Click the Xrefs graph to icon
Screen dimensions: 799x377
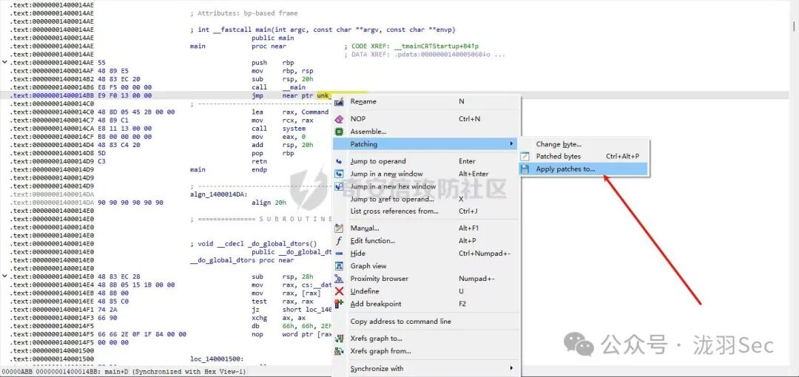[339, 339]
